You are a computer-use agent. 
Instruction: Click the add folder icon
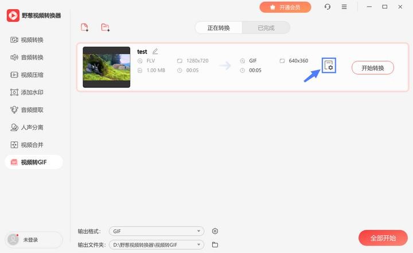click(x=105, y=28)
